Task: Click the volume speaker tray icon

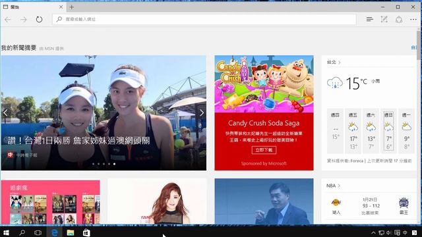Action: coord(389,232)
